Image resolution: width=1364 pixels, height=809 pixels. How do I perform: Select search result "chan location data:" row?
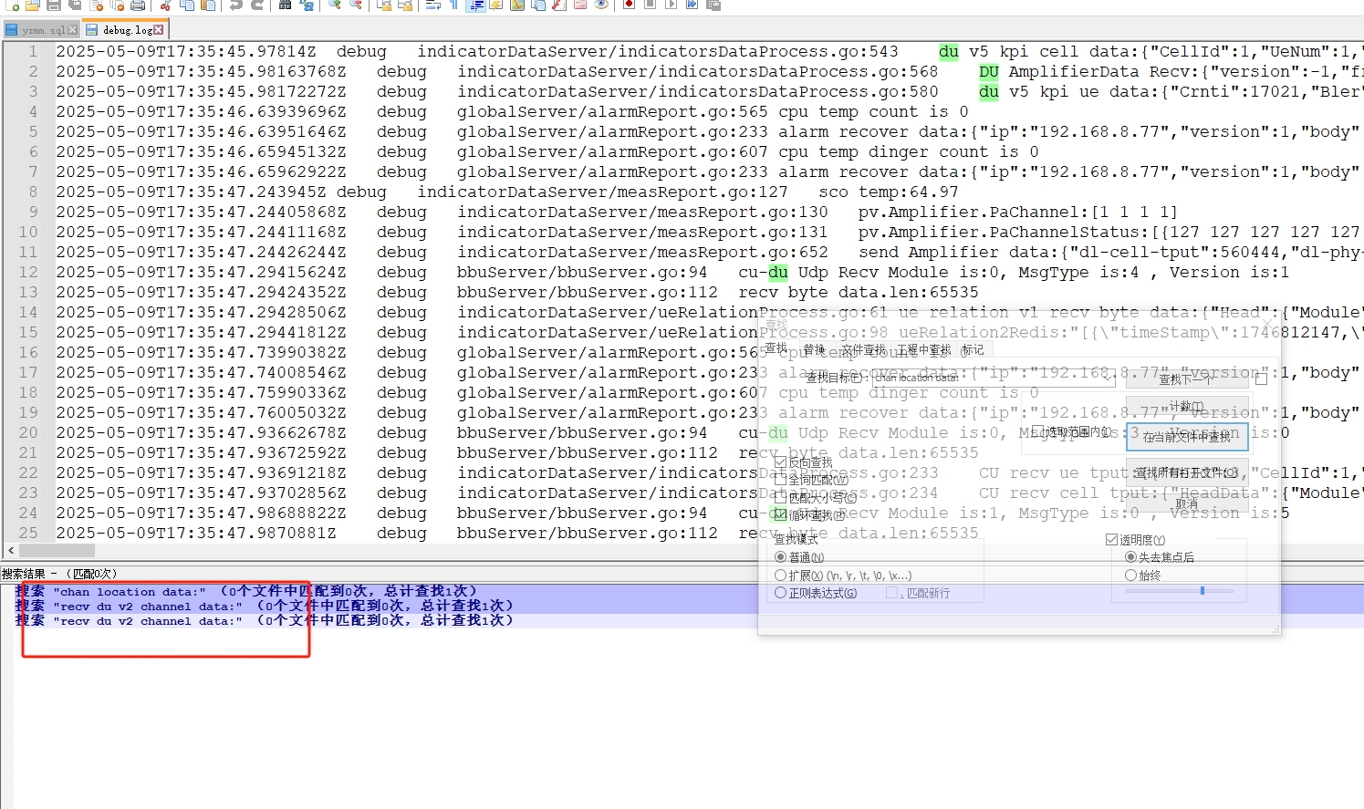(x=246, y=591)
